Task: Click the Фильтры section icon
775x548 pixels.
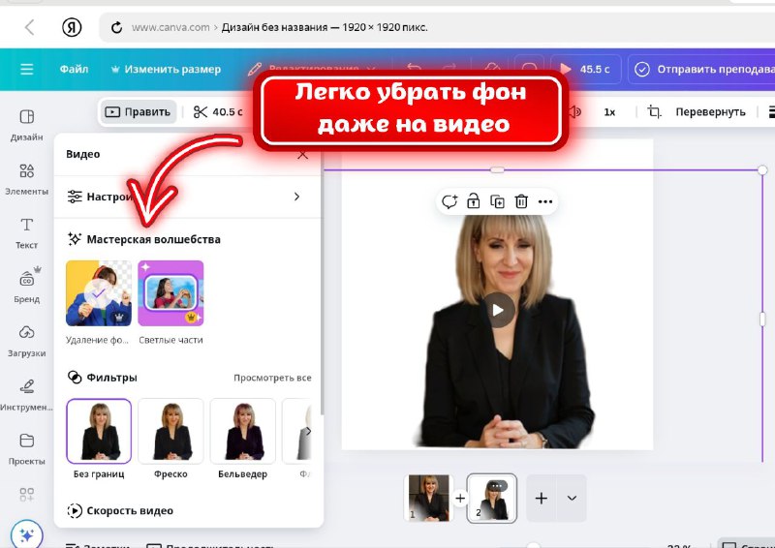Action: pos(75,378)
